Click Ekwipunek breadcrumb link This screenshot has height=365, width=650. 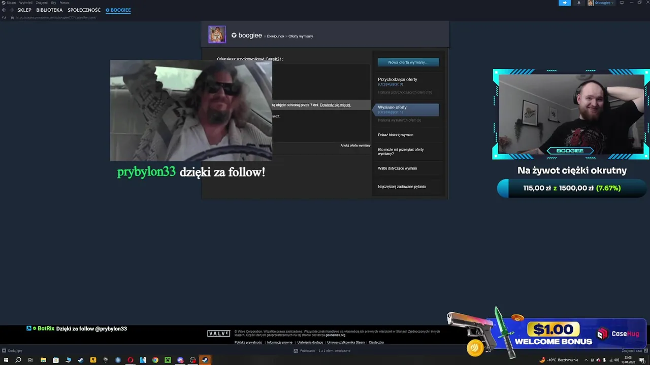276,36
